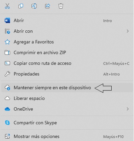The width and height of the screenshot is (134, 141).
Task: Select Comprimir en archivo ZIP
Action: pos(67,52)
